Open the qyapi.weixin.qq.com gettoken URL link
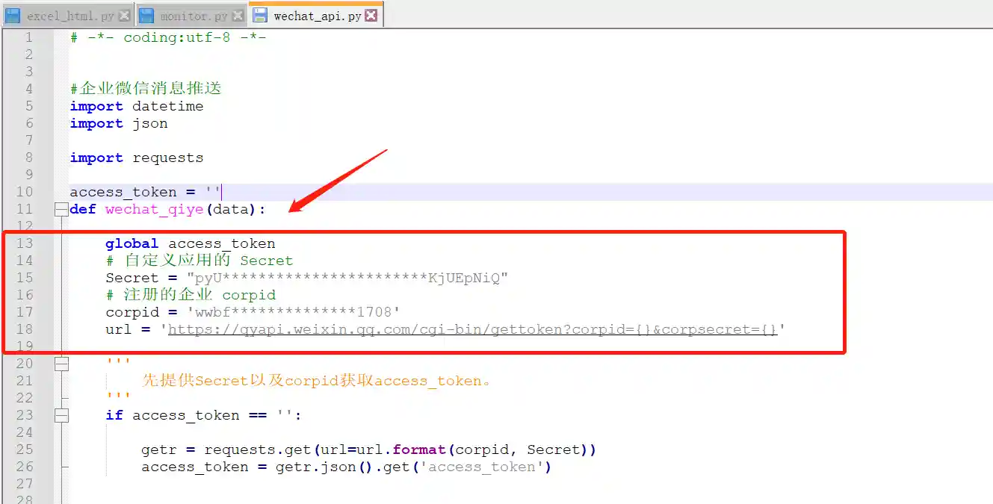The image size is (993, 504). pos(473,329)
